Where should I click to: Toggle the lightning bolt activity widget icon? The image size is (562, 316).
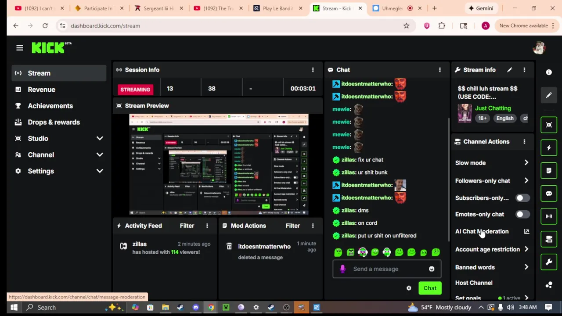(549, 148)
